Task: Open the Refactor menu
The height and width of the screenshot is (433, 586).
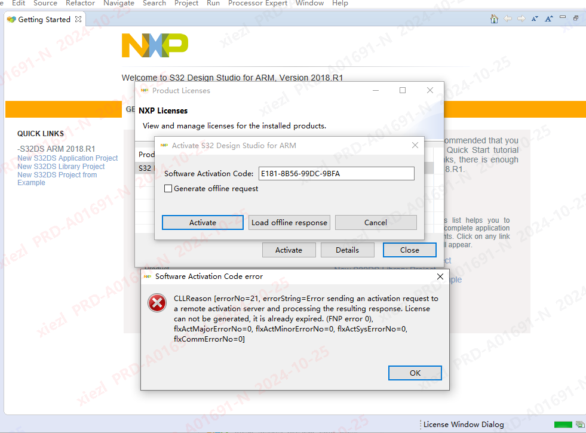Action: 81,4
